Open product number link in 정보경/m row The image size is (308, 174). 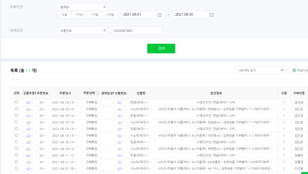119,122
